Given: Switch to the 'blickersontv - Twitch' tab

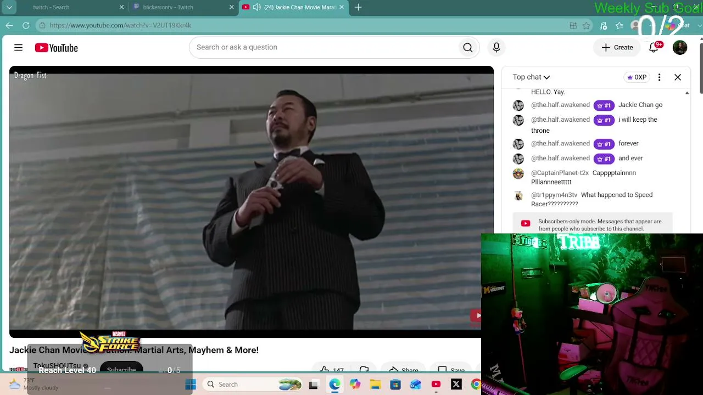Looking at the screenshot, I should (x=183, y=7).
